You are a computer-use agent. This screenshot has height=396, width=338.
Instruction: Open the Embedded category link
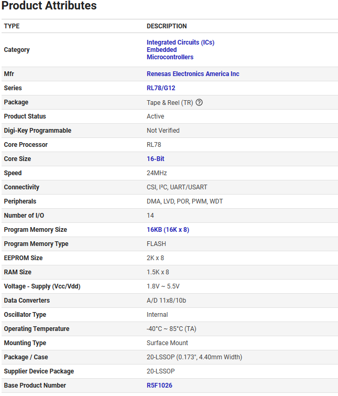click(161, 50)
